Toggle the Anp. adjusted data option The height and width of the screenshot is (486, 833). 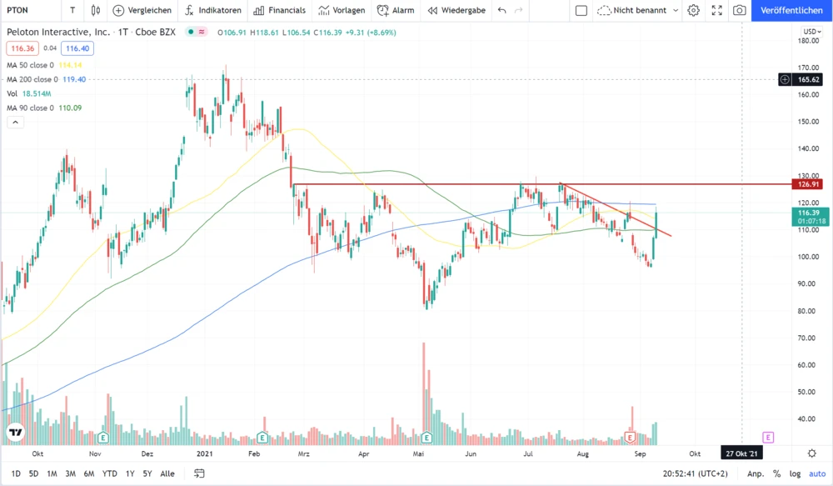tap(755, 473)
